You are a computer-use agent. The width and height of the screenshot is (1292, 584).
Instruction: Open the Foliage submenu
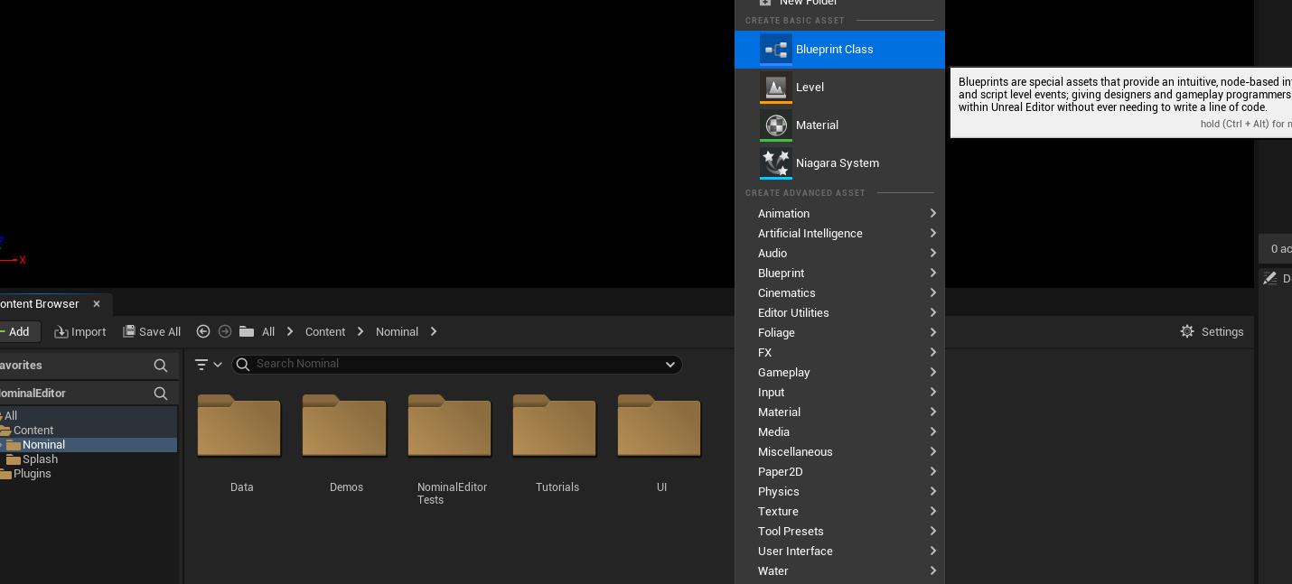839,333
